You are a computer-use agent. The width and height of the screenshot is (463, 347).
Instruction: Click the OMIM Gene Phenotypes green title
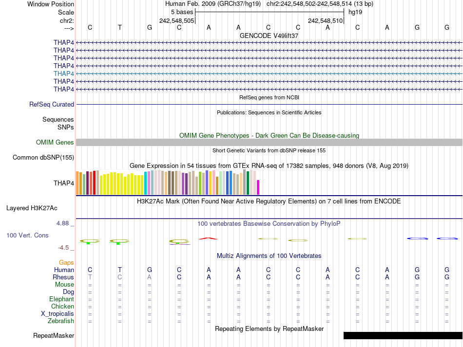(x=270, y=136)
